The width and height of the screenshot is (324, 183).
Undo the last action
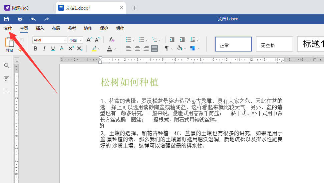(33, 19)
